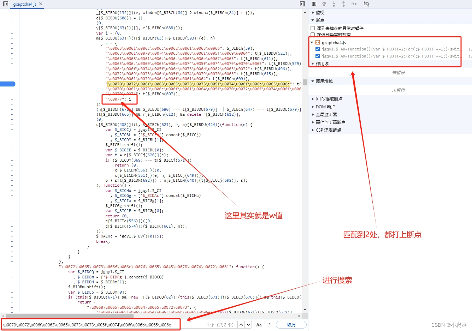The image size is (472, 331).
Task: Click scroll left arrow at editor bottom
Action: pyautogui.click(x=3, y=316)
